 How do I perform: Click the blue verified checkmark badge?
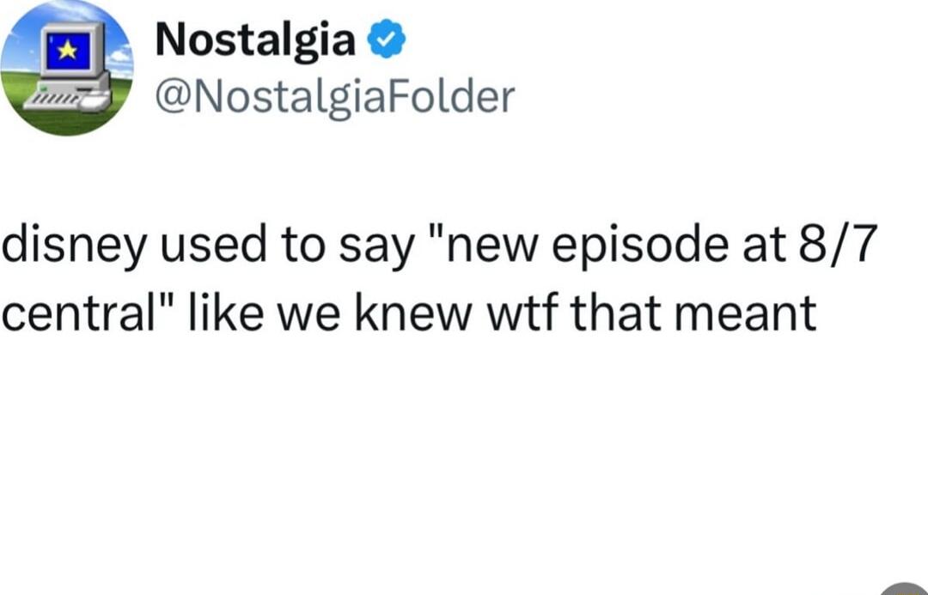(387, 39)
